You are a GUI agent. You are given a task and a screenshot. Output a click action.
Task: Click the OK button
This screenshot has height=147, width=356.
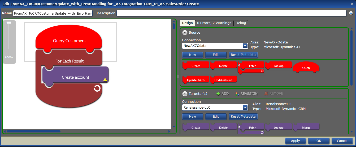[x=319, y=141]
